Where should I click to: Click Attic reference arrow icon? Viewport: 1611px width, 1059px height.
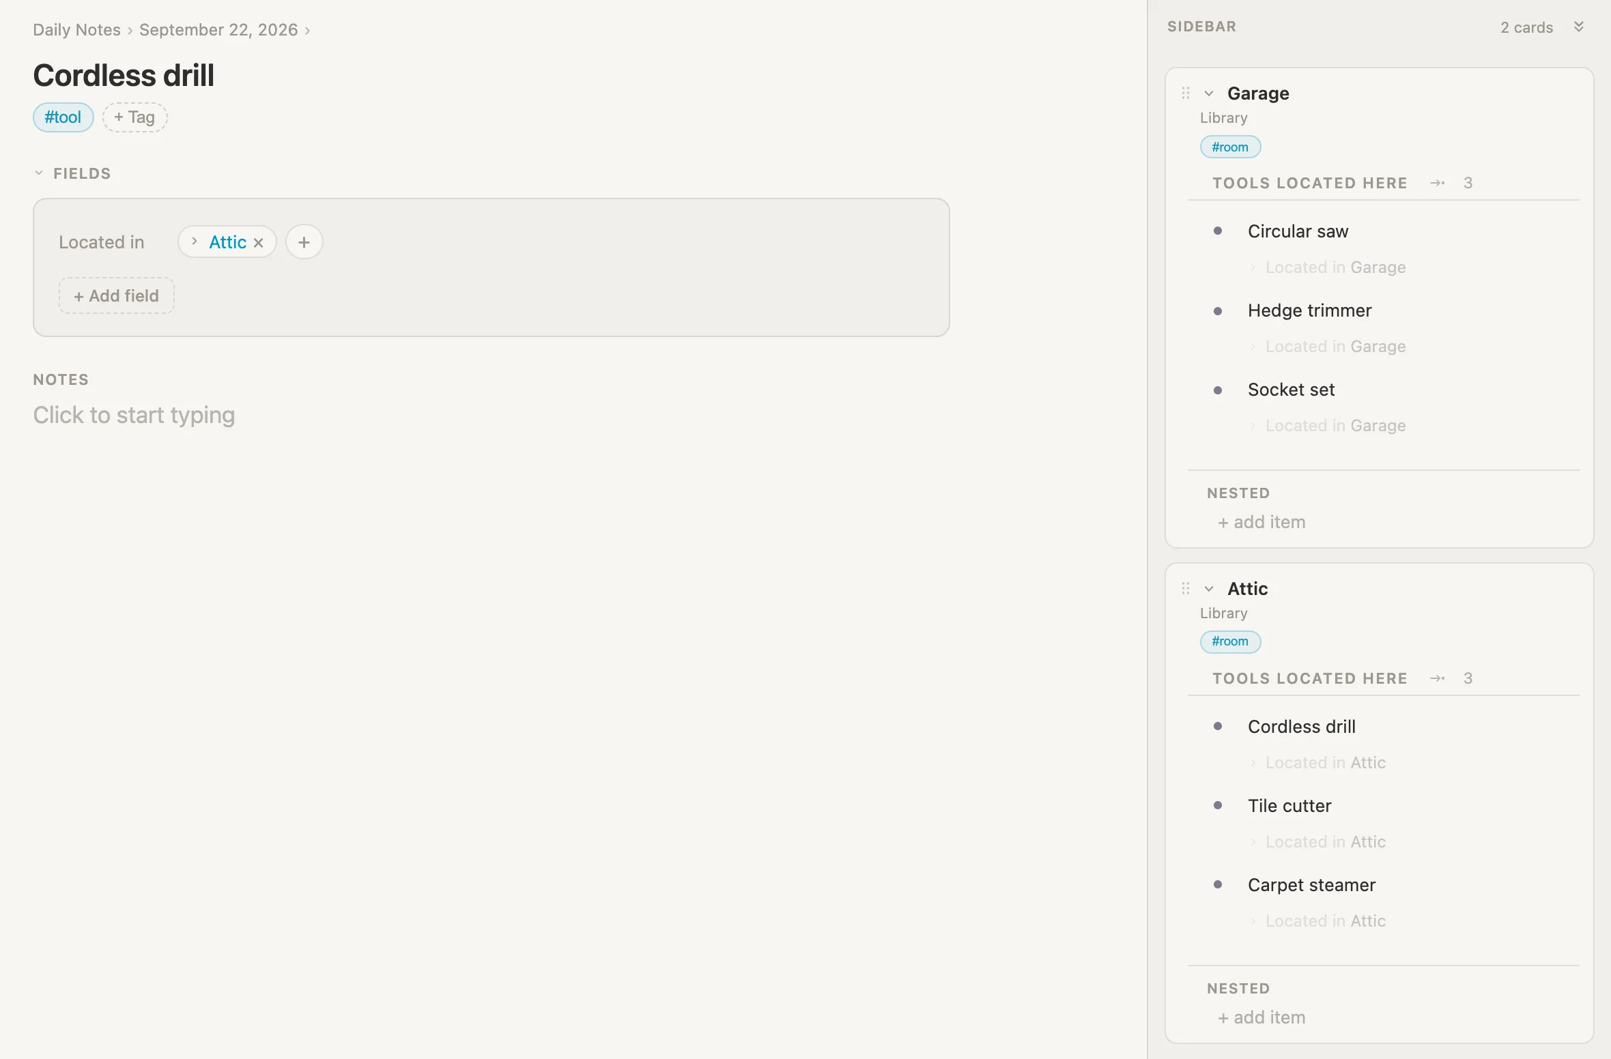[1437, 678]
